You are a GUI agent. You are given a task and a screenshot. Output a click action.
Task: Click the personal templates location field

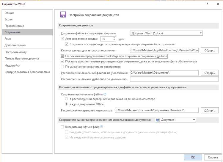[174, 79]
